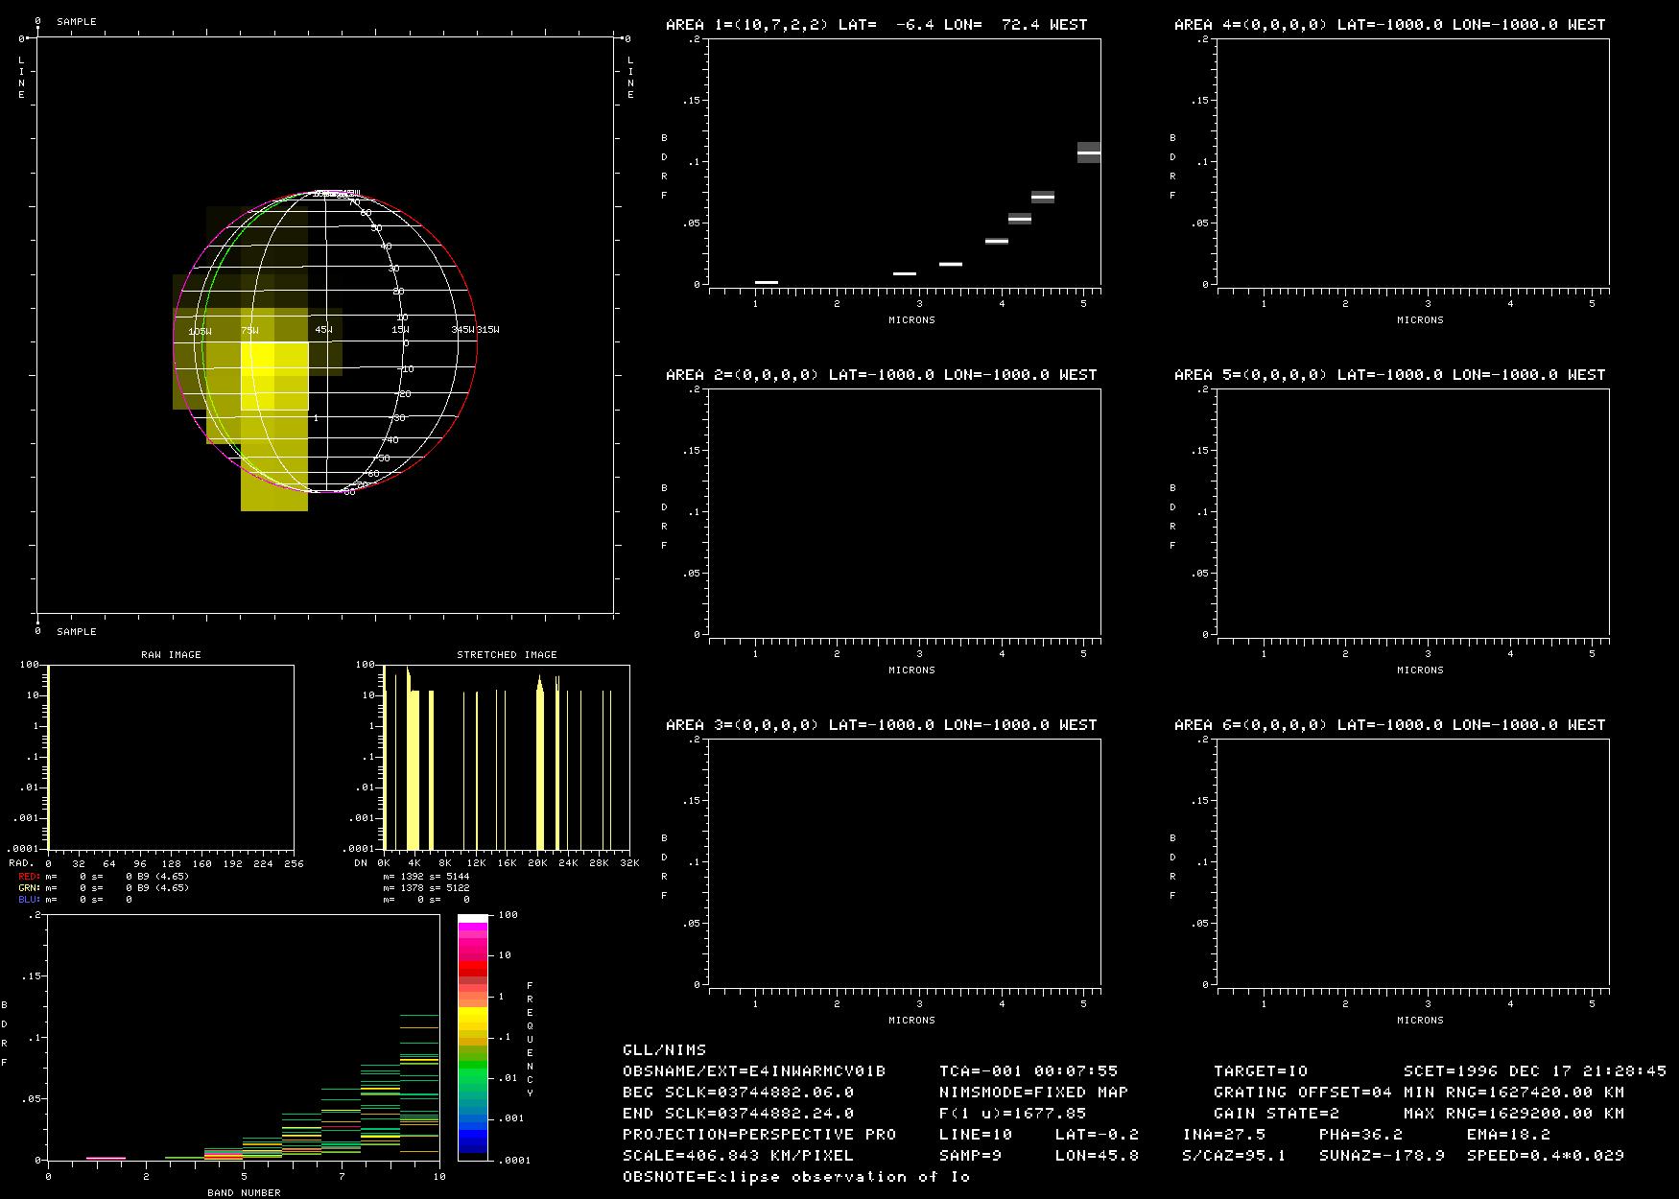
Task: Click the highest data point in AREA 1 plot
Action: [x=1088, y=153]
